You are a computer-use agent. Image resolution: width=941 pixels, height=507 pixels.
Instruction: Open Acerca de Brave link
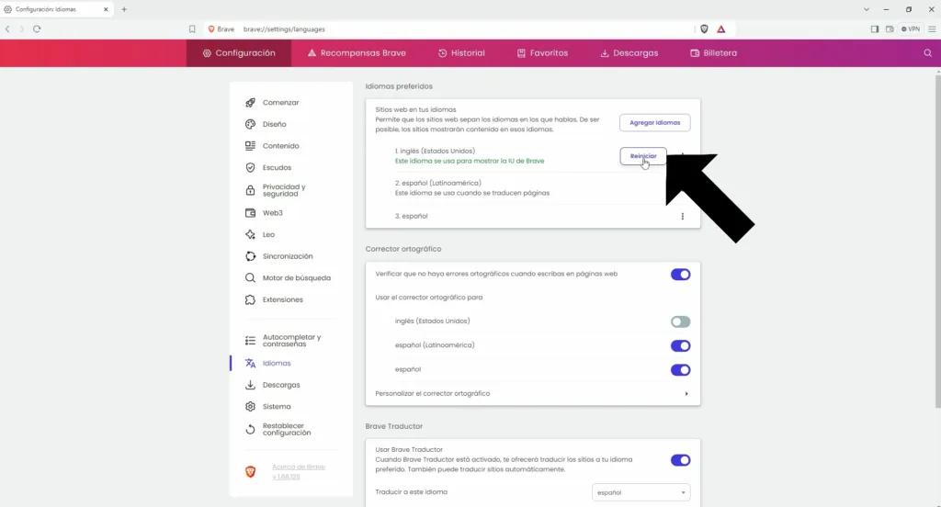(299, 471)
